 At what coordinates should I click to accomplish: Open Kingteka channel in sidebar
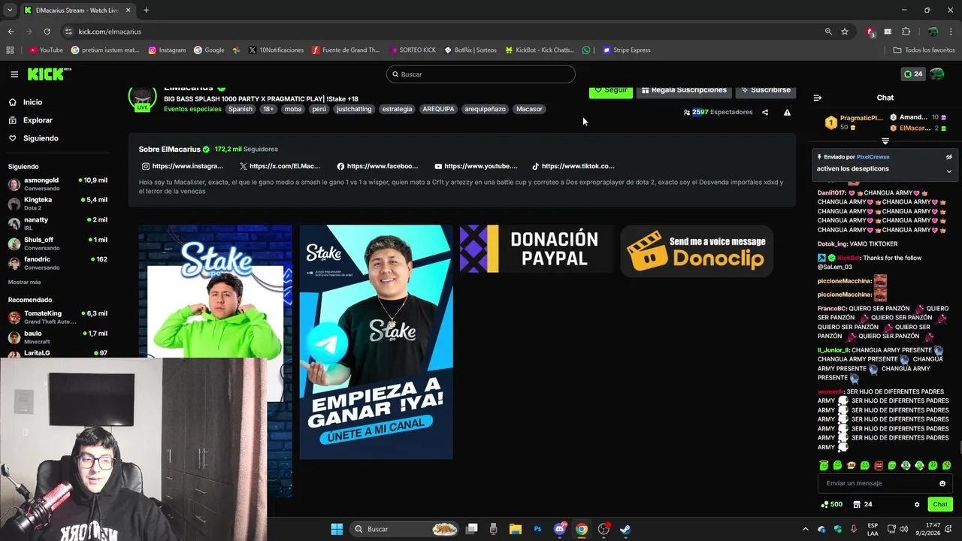coord(59,204)
